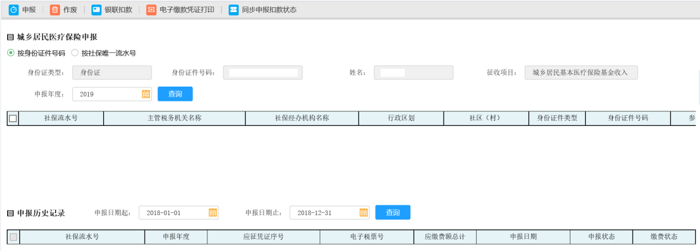Focus the 身份证件号码 input field
The image size is (700, 251).
tap(263, 72)
